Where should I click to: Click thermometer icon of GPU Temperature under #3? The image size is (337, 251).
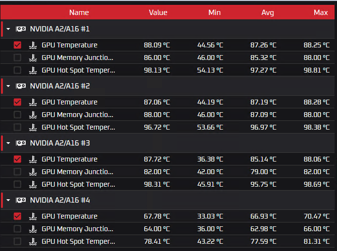tap(33, 159)
